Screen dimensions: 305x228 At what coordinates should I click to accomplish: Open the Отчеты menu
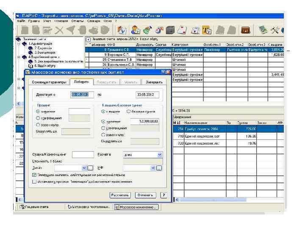77,21
